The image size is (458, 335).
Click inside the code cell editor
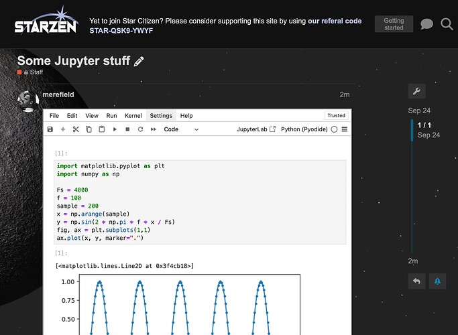(200, 202)
